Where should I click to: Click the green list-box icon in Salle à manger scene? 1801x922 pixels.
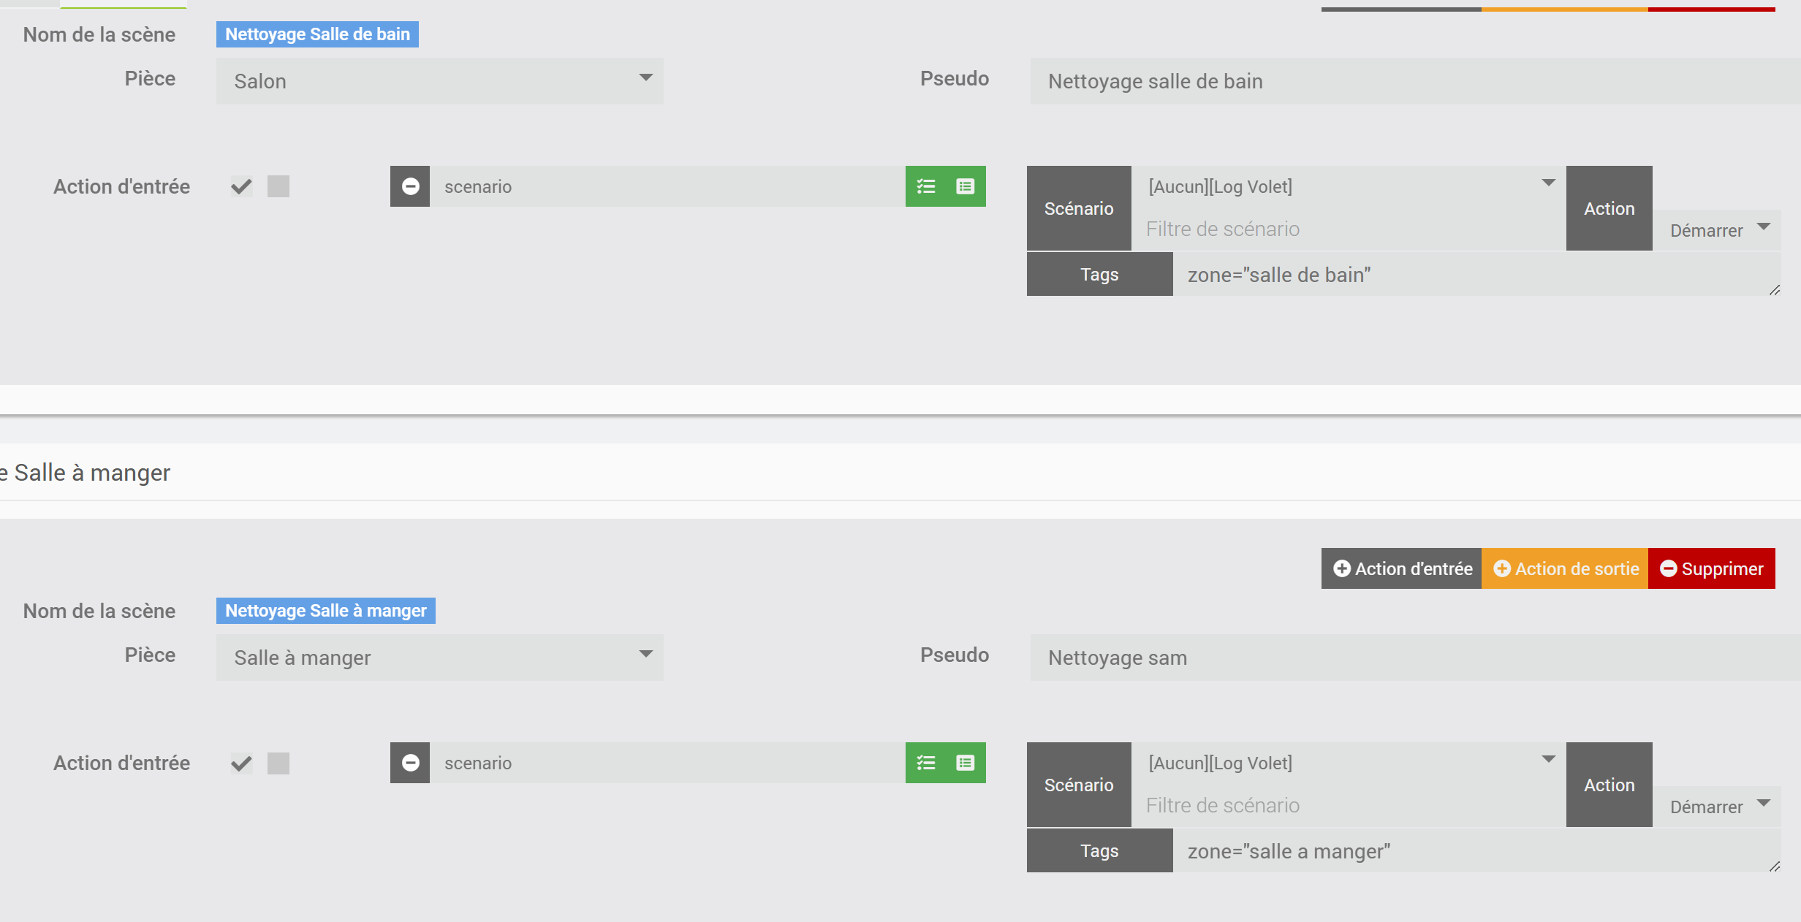pos(965,763)
